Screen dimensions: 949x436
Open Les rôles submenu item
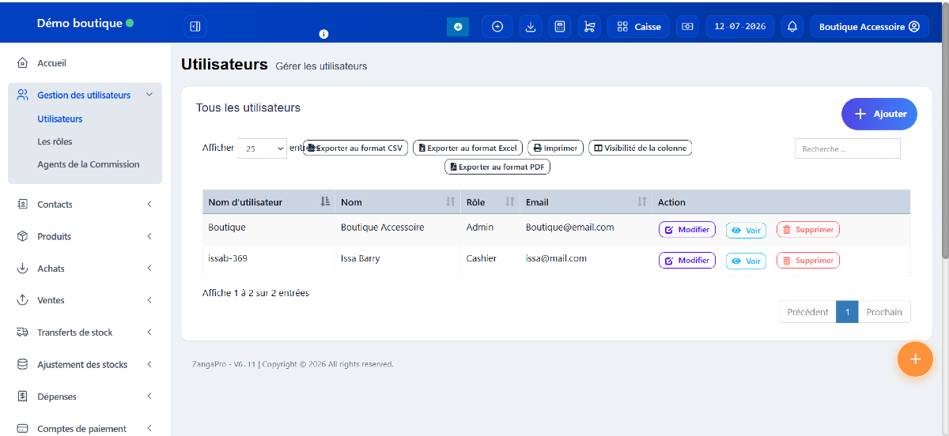(55, 141)
